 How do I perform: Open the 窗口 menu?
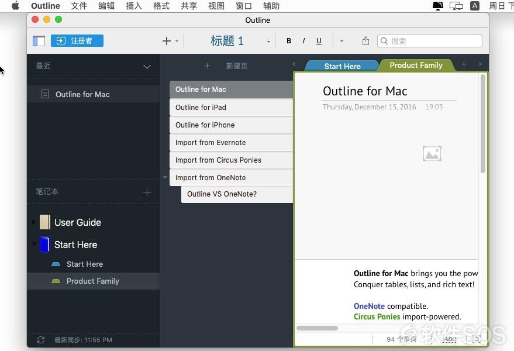click(x=244, y=6)
